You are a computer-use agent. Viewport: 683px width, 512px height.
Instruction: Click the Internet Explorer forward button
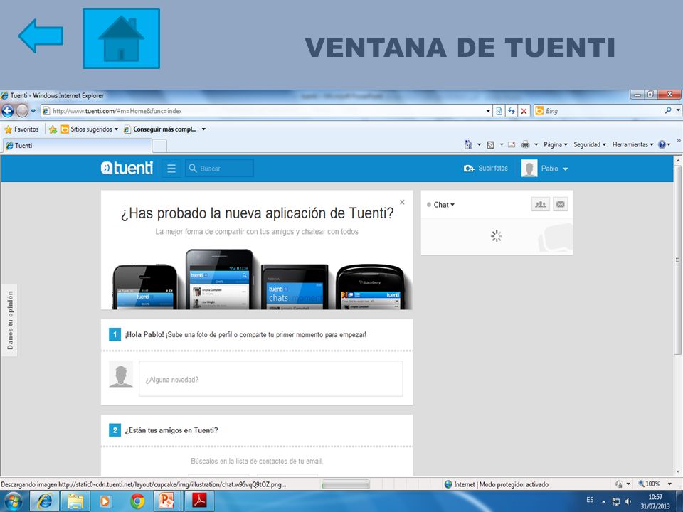[22, 111]
